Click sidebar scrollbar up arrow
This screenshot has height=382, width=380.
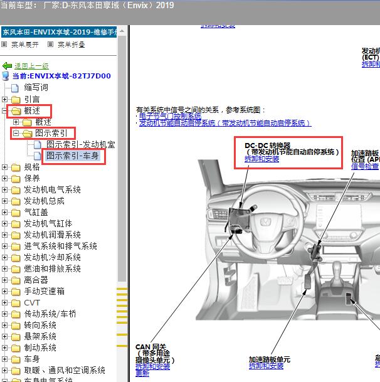(122, 31)
